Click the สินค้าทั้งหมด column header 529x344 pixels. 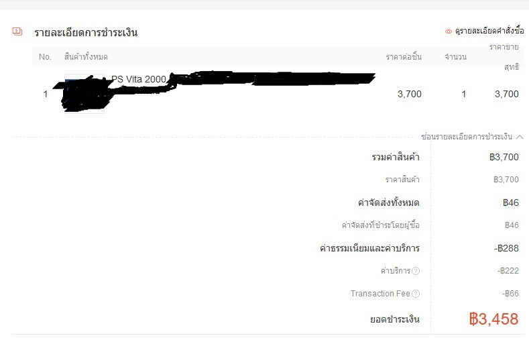click(x=86, y=57)
